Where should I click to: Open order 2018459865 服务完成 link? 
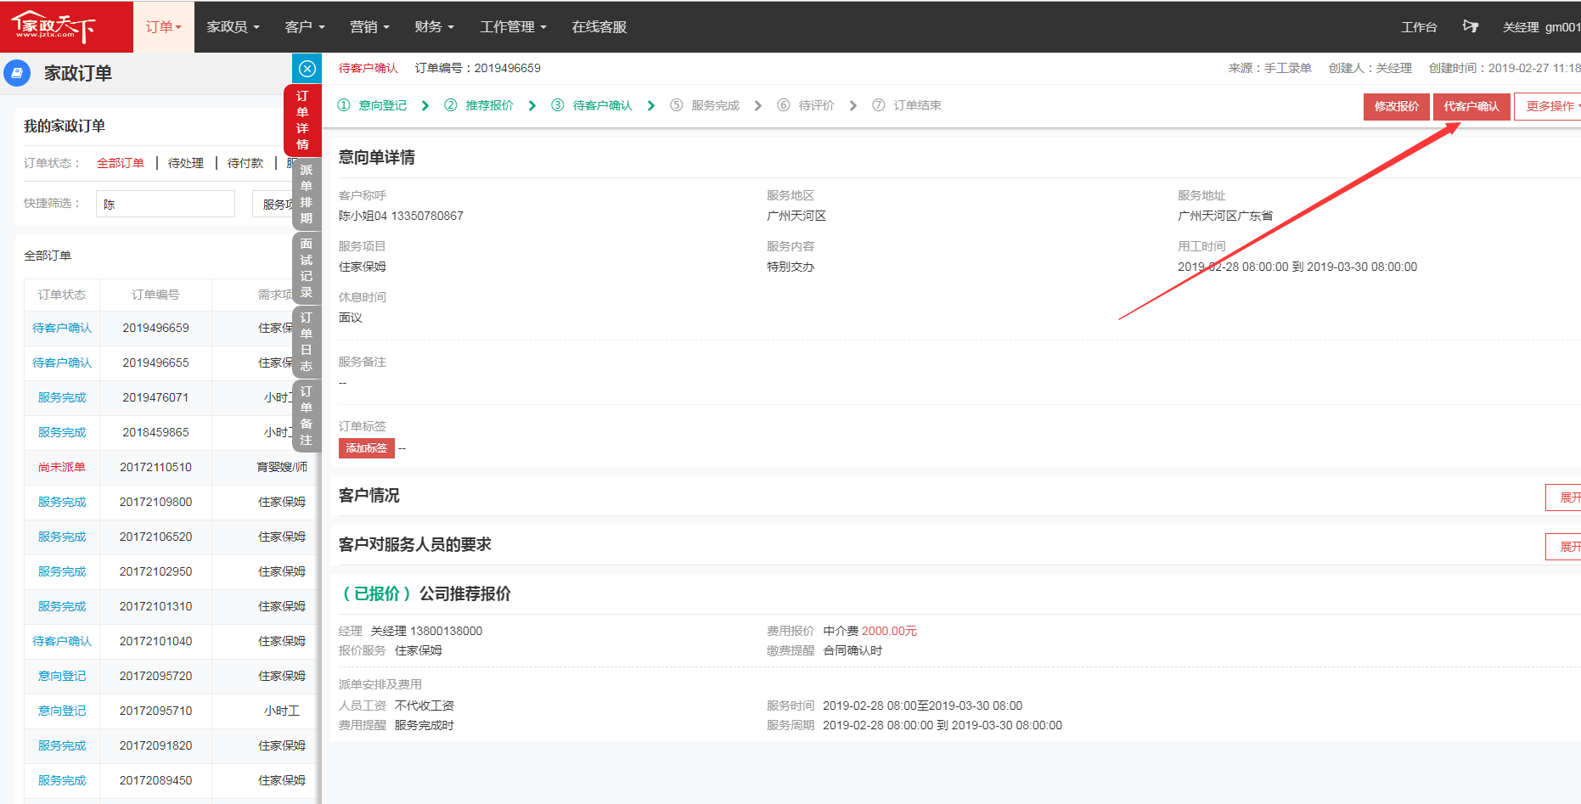tap(62, 432)
